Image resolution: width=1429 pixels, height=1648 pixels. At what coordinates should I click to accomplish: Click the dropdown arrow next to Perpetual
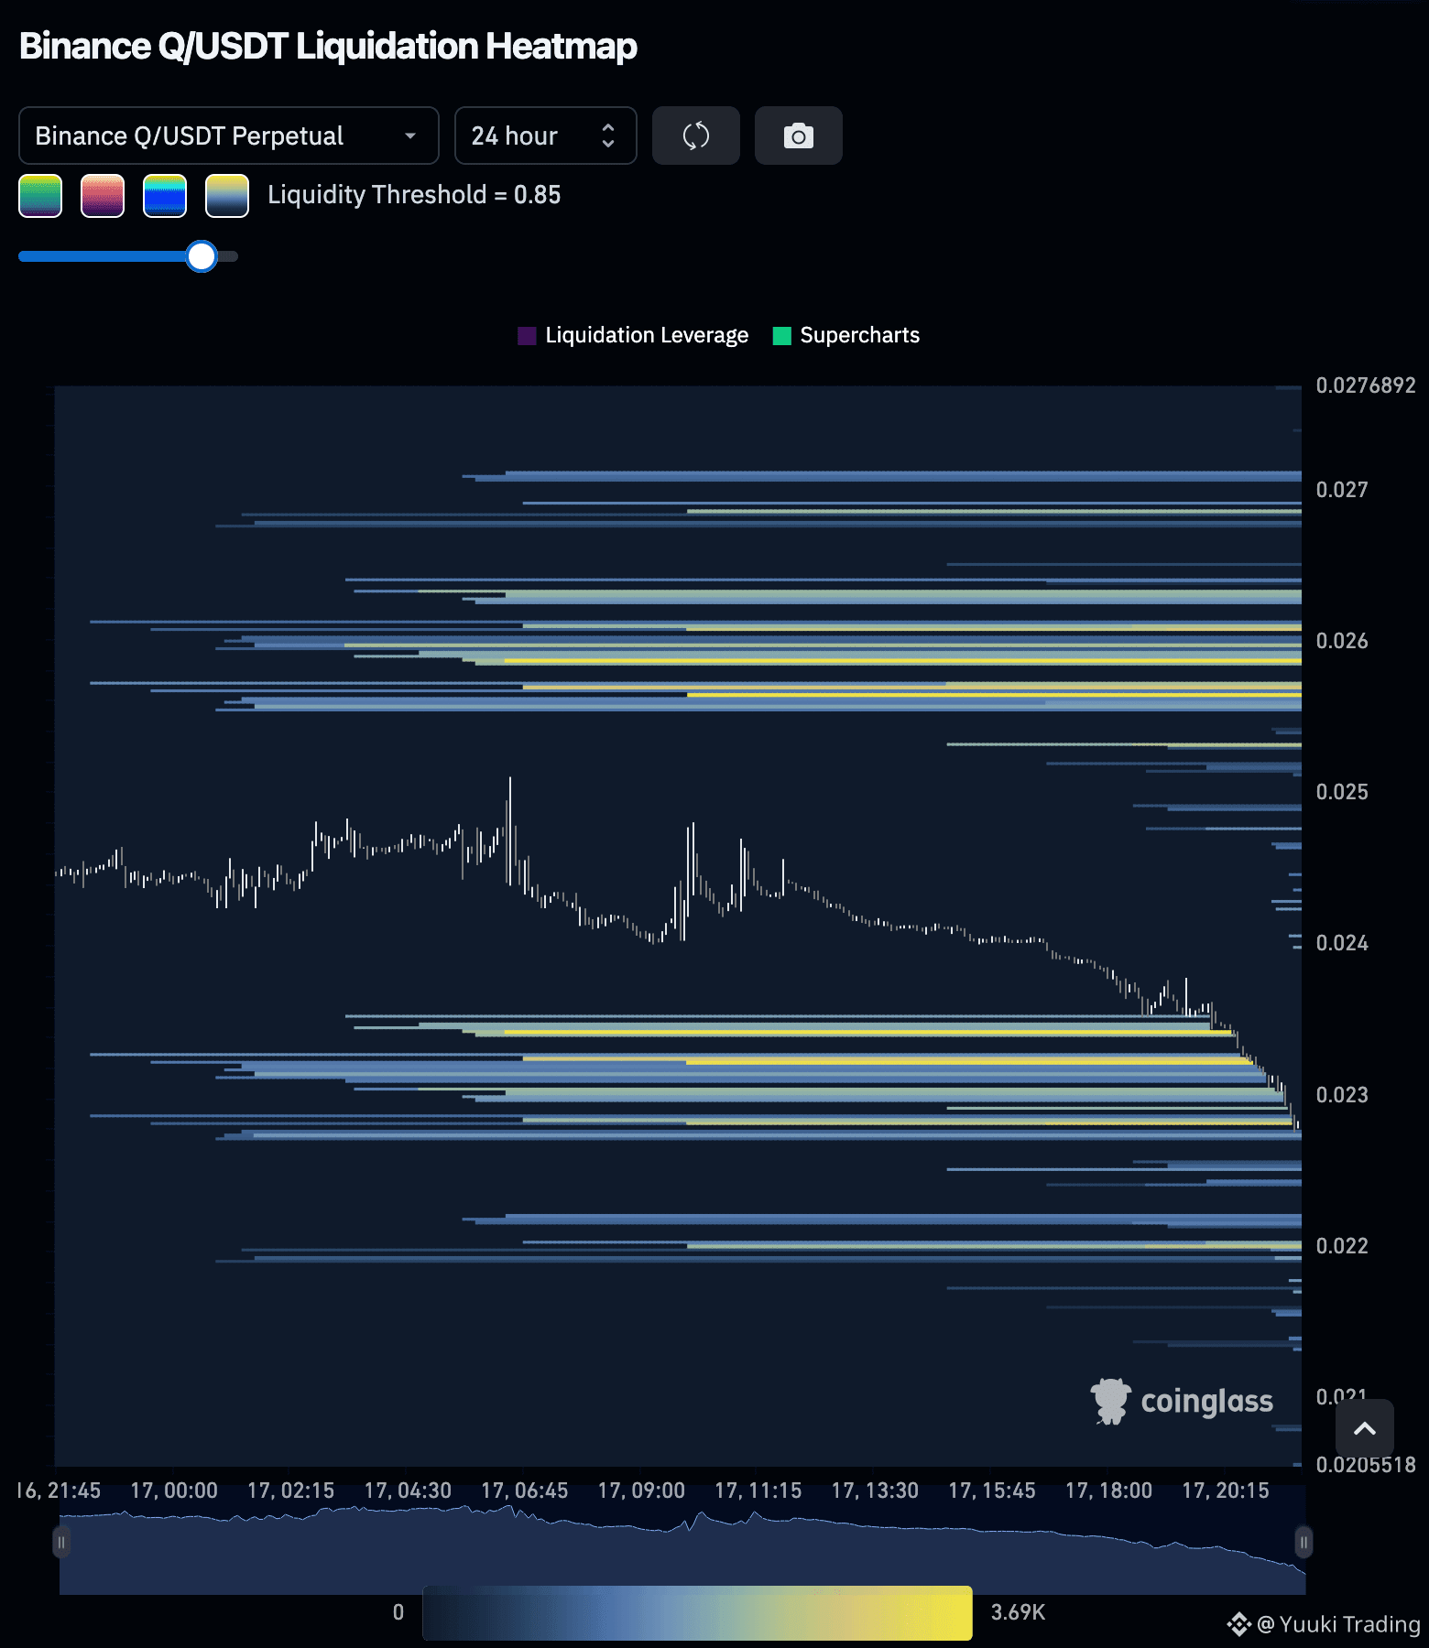point(410,136)
